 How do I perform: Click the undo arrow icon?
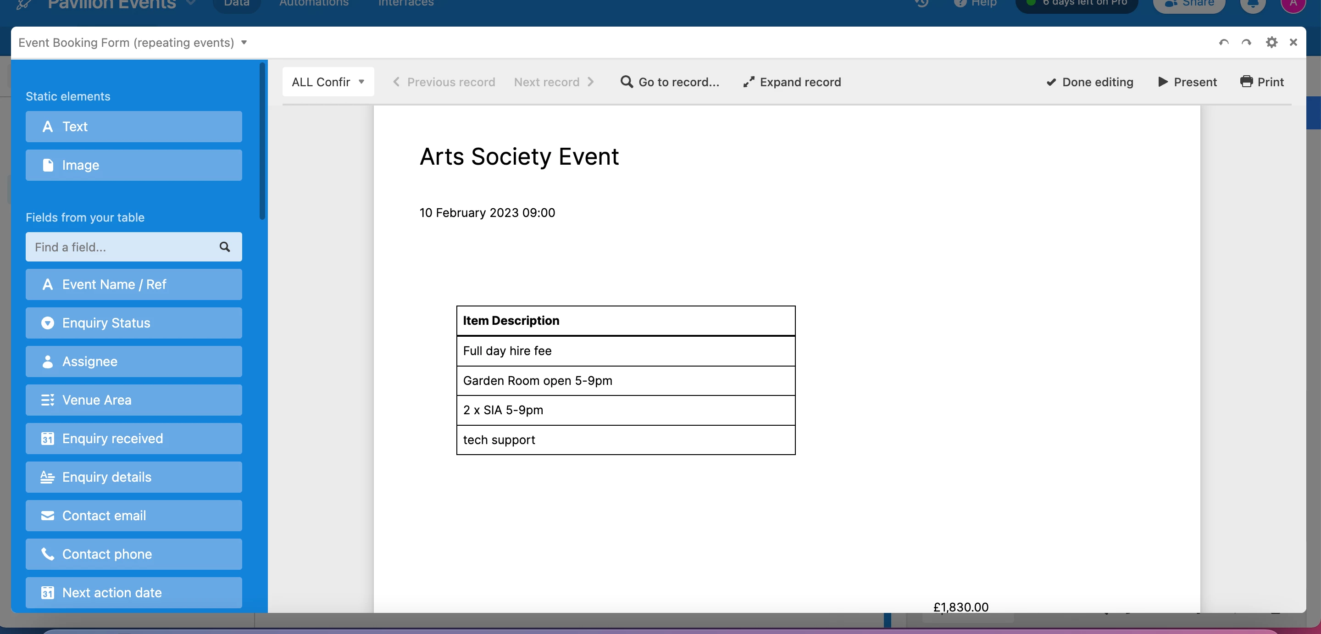tap(1224, 43)
